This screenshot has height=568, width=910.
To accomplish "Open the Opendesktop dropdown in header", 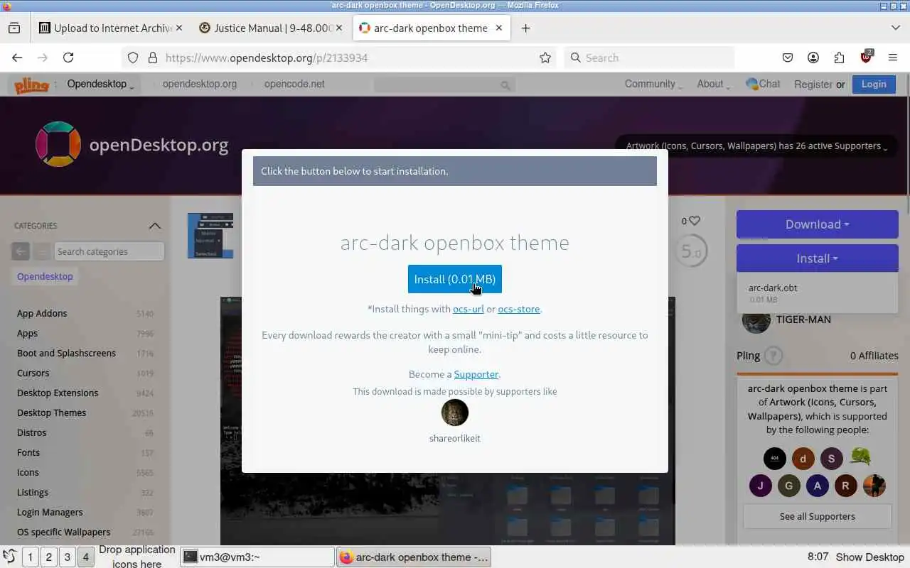I will coord(100,84).
